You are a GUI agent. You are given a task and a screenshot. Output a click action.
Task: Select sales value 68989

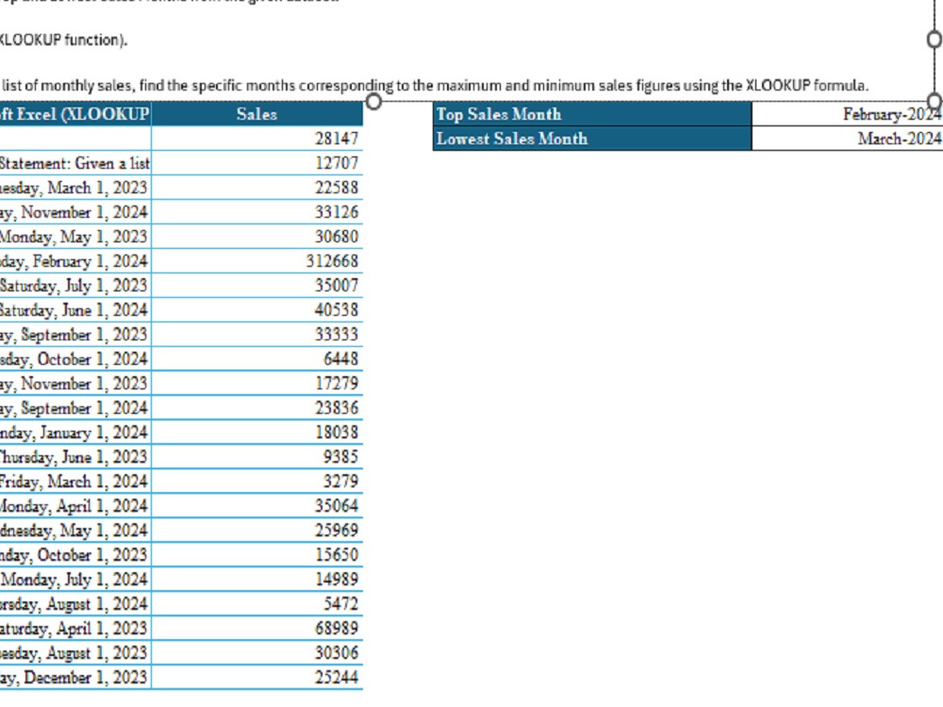[x=256, y=628]
